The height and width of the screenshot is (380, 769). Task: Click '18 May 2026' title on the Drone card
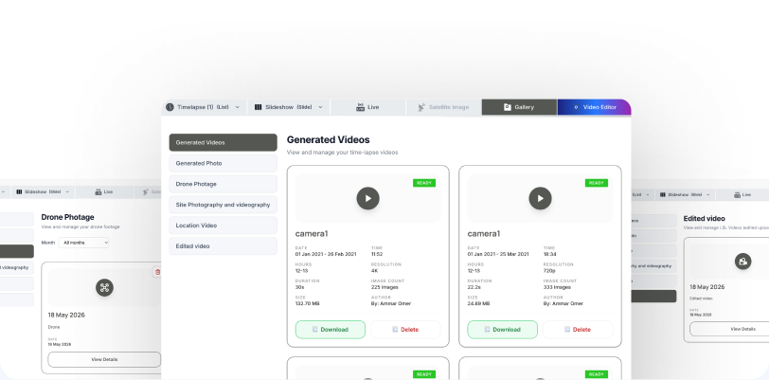coord(66,316)
